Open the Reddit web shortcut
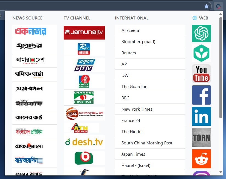The width and height of the screenshot is (226, 179). [x=201, y=159]
